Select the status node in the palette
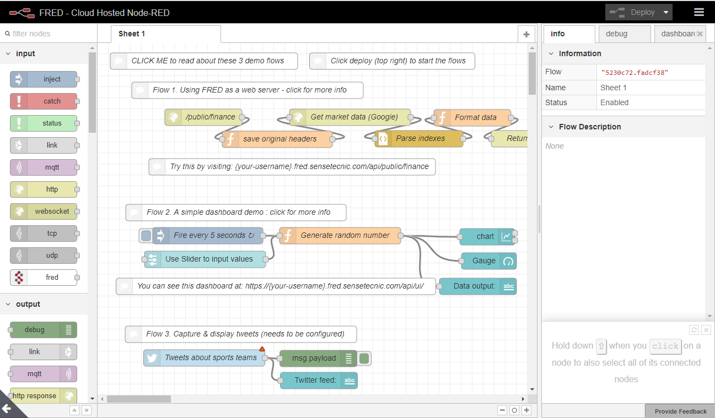The width and height of the screenshot is (715, 418). [44, 123]
